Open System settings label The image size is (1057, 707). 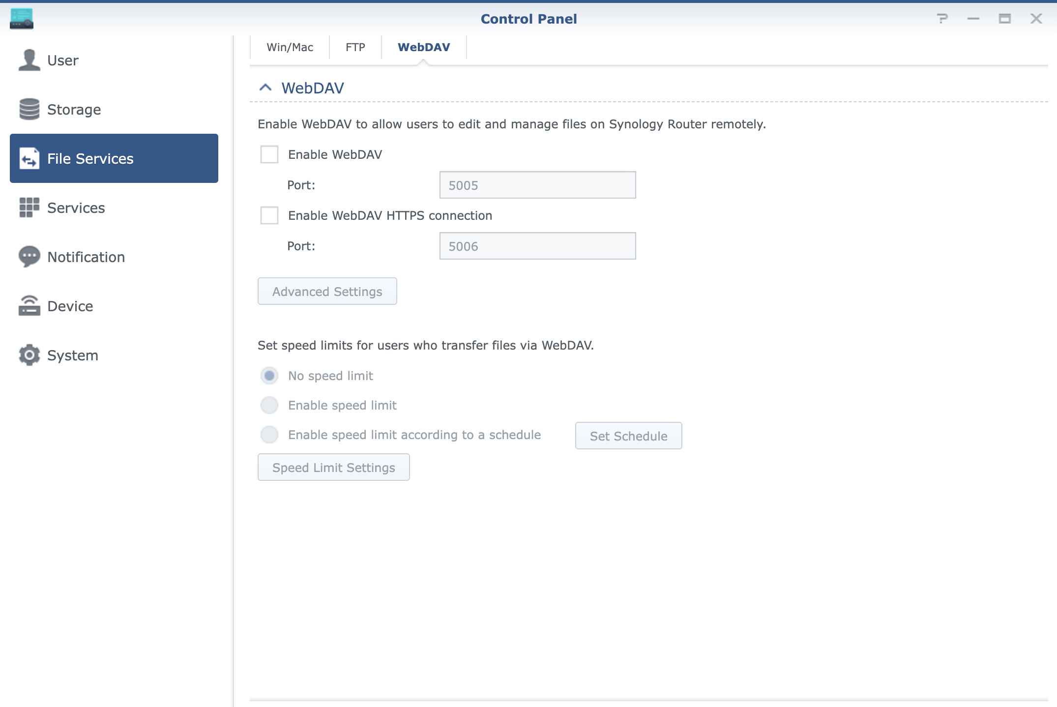[x=73, y=355]
